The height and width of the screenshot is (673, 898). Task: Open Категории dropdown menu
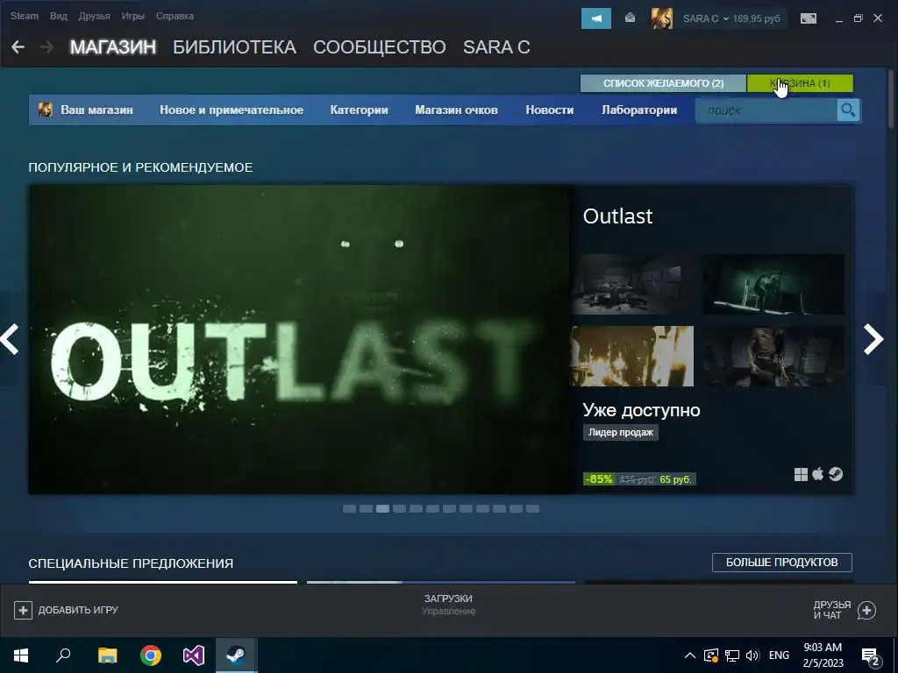pyautogui.click(x=359, y=110)
